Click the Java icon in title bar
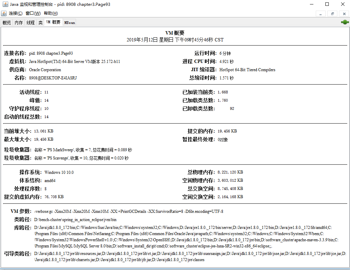Viewport: 350px width, 270px height. tap(5, 4)
